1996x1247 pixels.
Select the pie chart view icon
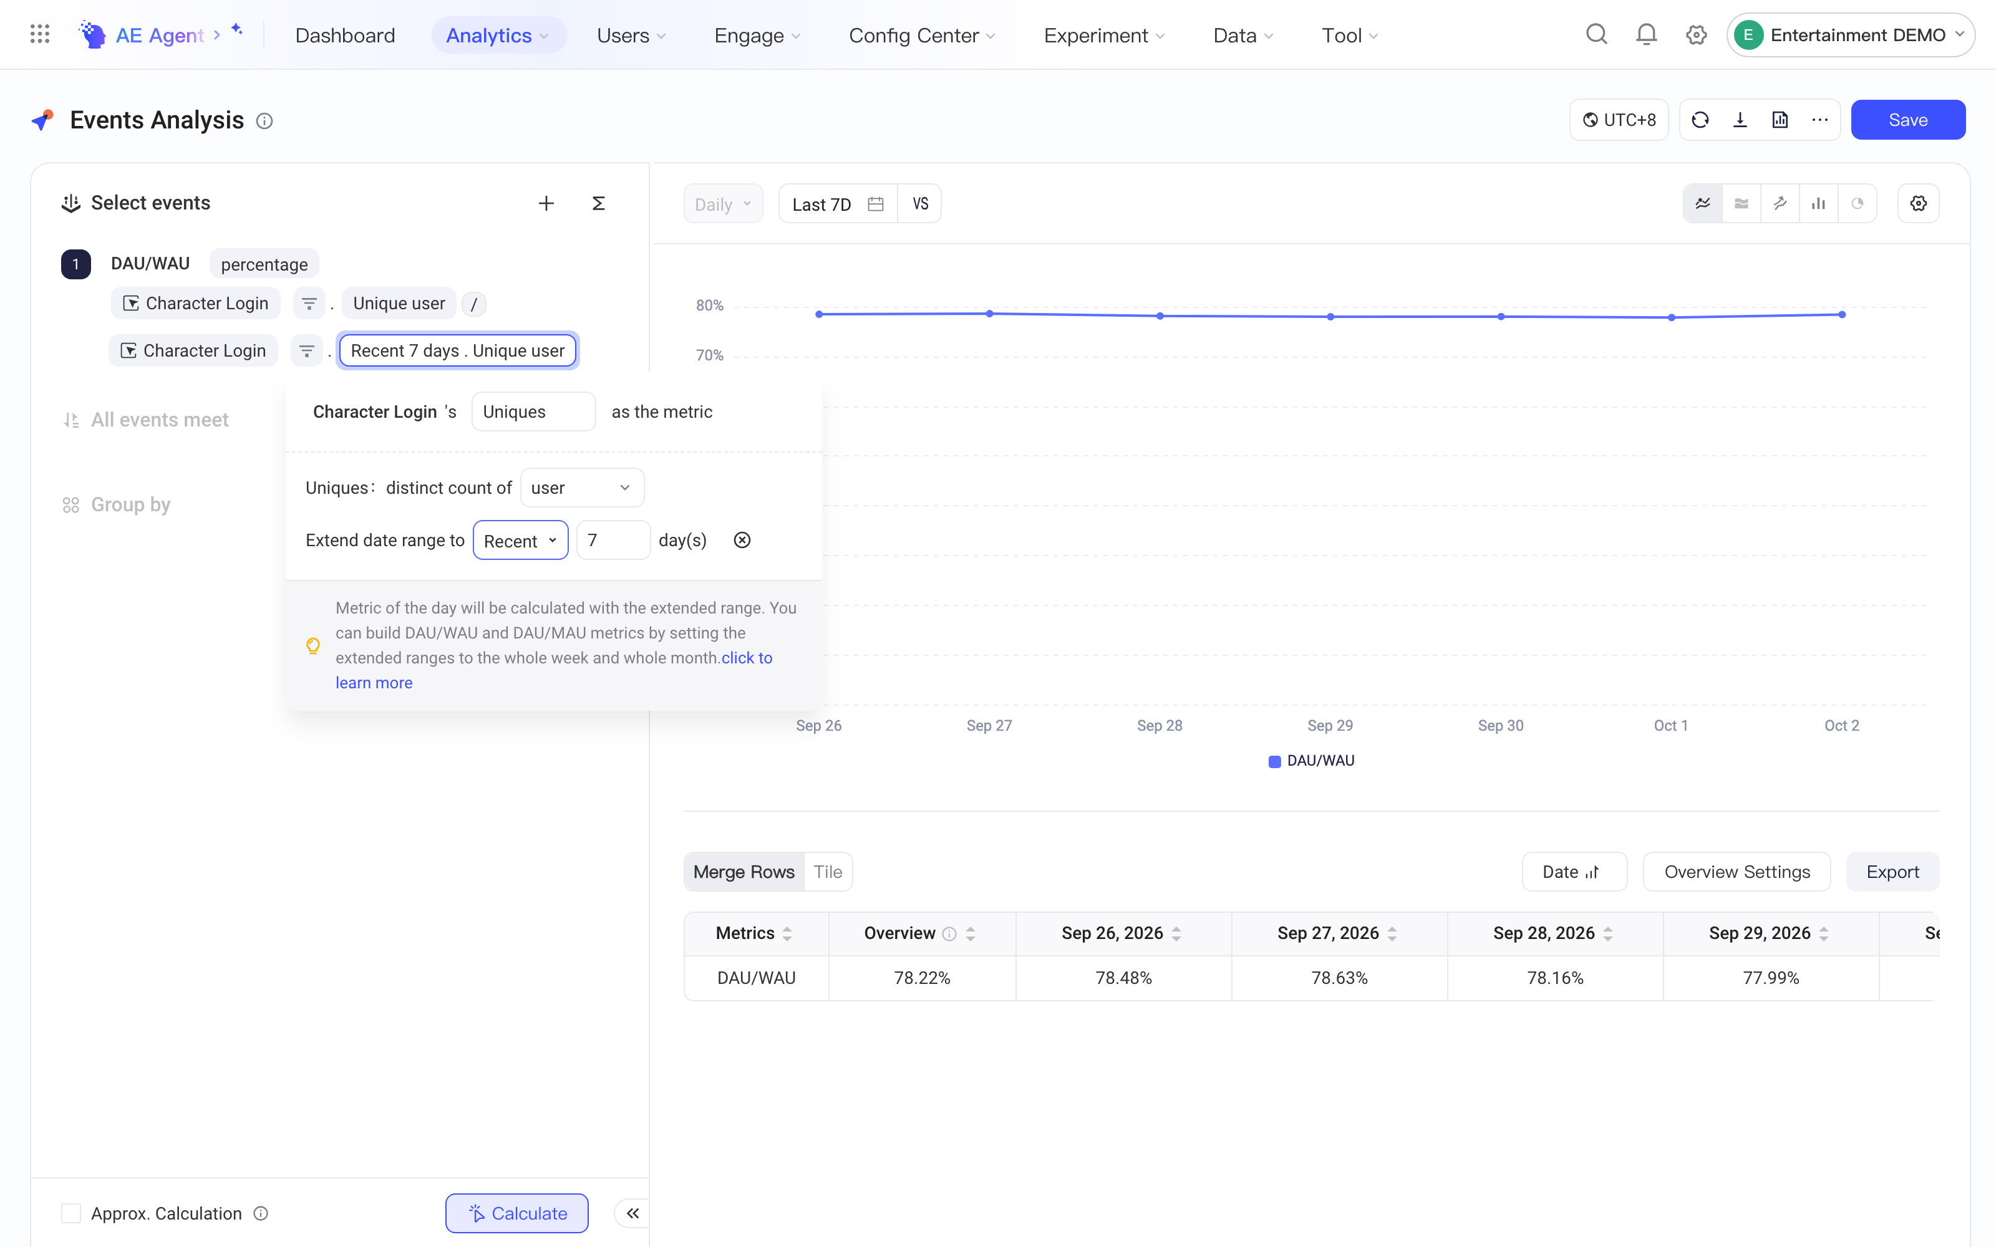click(x=1858, y=204)
